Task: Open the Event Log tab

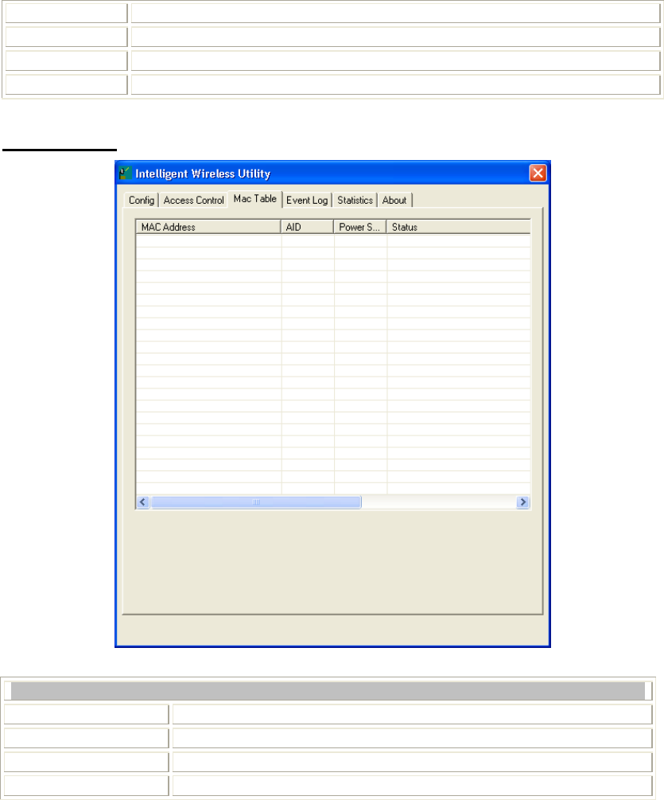Action: [x=307, y=200]
